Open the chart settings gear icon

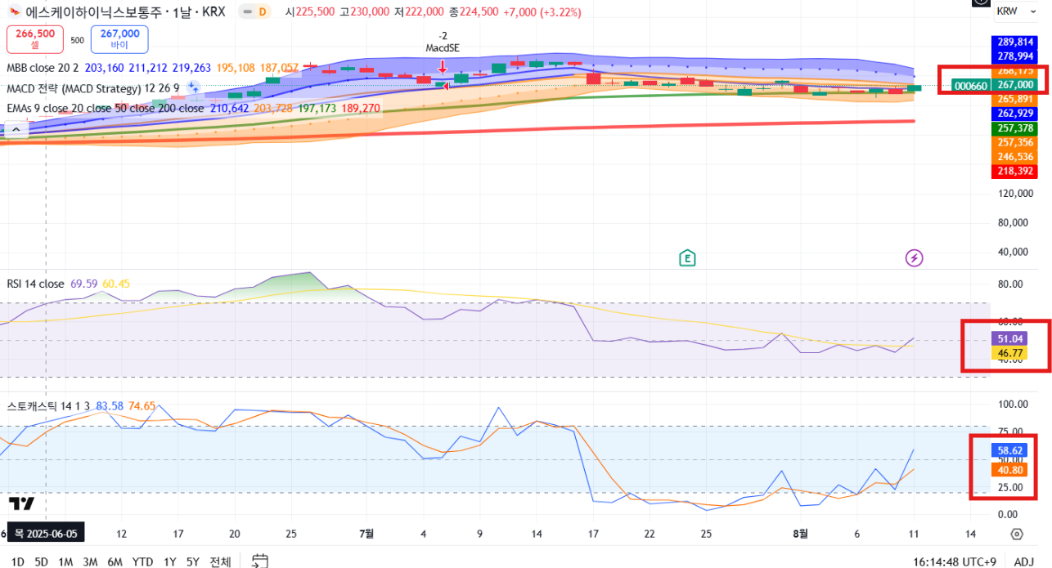pyautogui.click(x=1017, y=534)
